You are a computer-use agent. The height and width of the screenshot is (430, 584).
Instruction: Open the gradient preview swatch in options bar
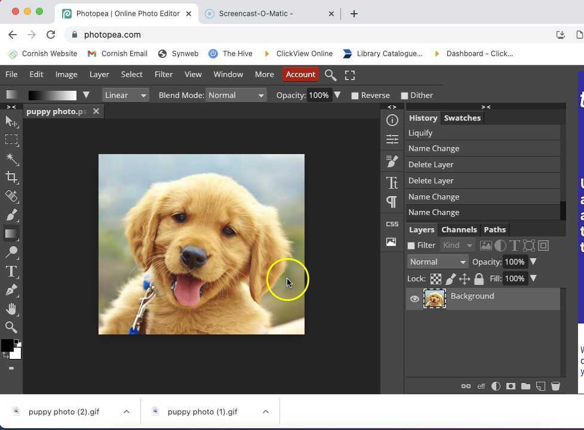53,95
